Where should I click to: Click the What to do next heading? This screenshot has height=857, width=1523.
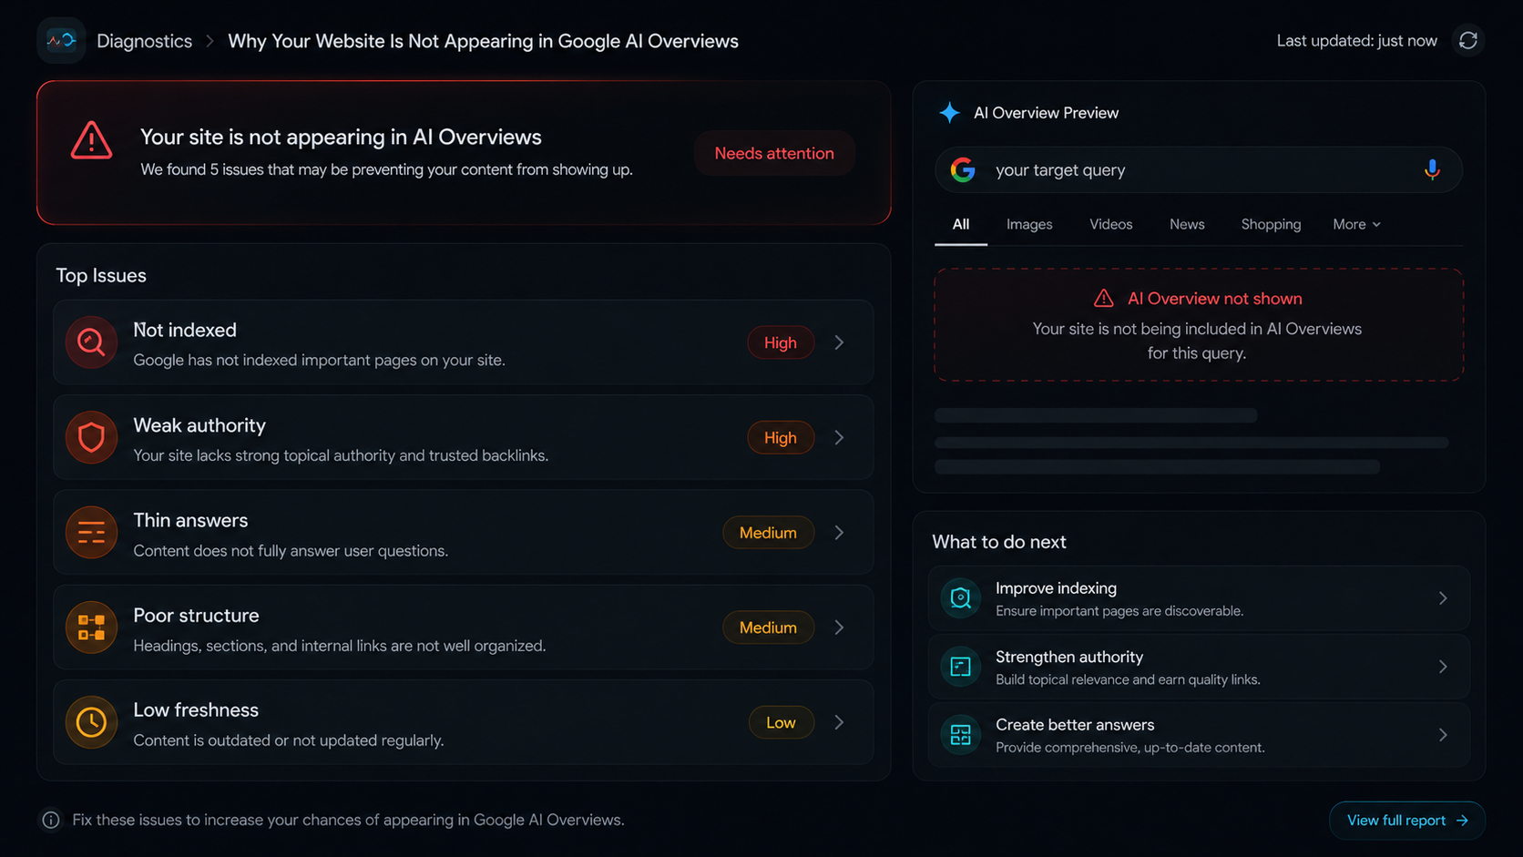click(998, 542)
